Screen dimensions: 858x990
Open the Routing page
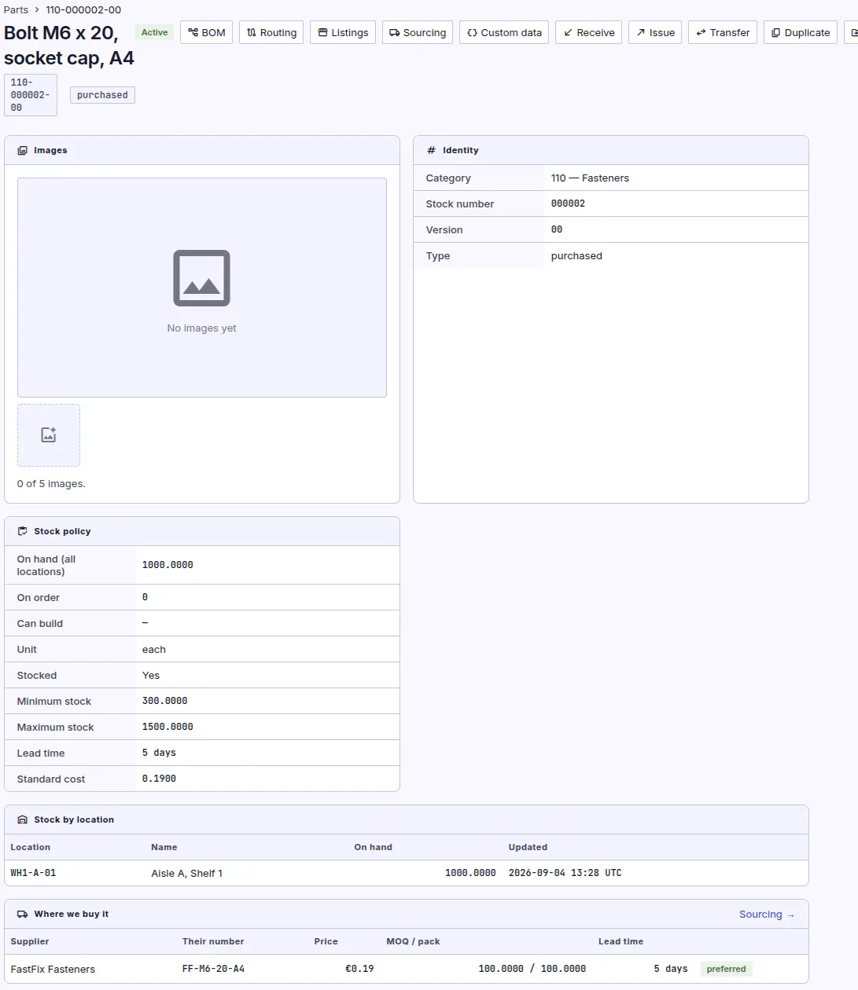click(271, 32)
